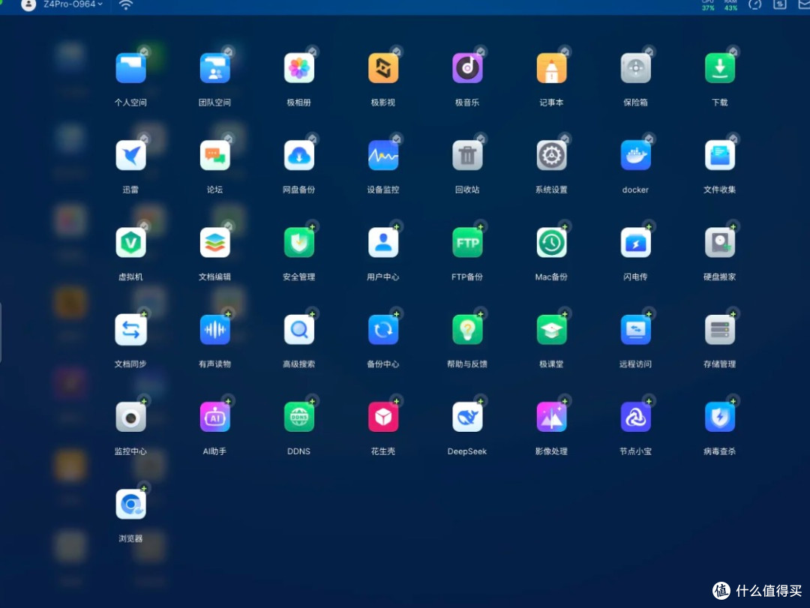
Task: Open the DDNS app
Action: [x=299, y=418]
